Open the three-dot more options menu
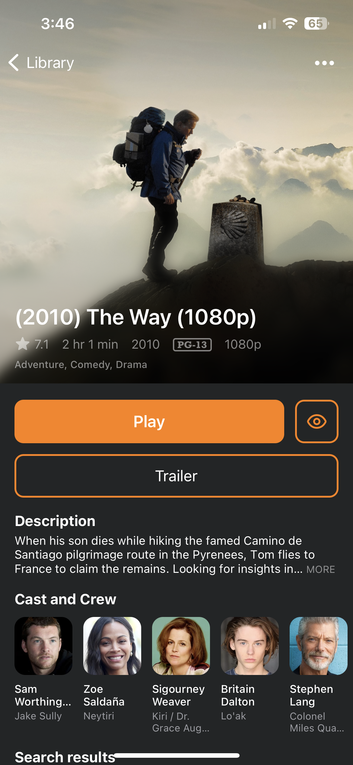Viewport: 353px width, 765px height. (324, 63)
